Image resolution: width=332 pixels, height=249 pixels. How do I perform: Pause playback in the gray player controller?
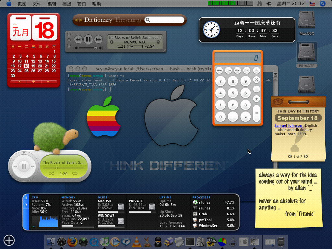coord(88,40)
